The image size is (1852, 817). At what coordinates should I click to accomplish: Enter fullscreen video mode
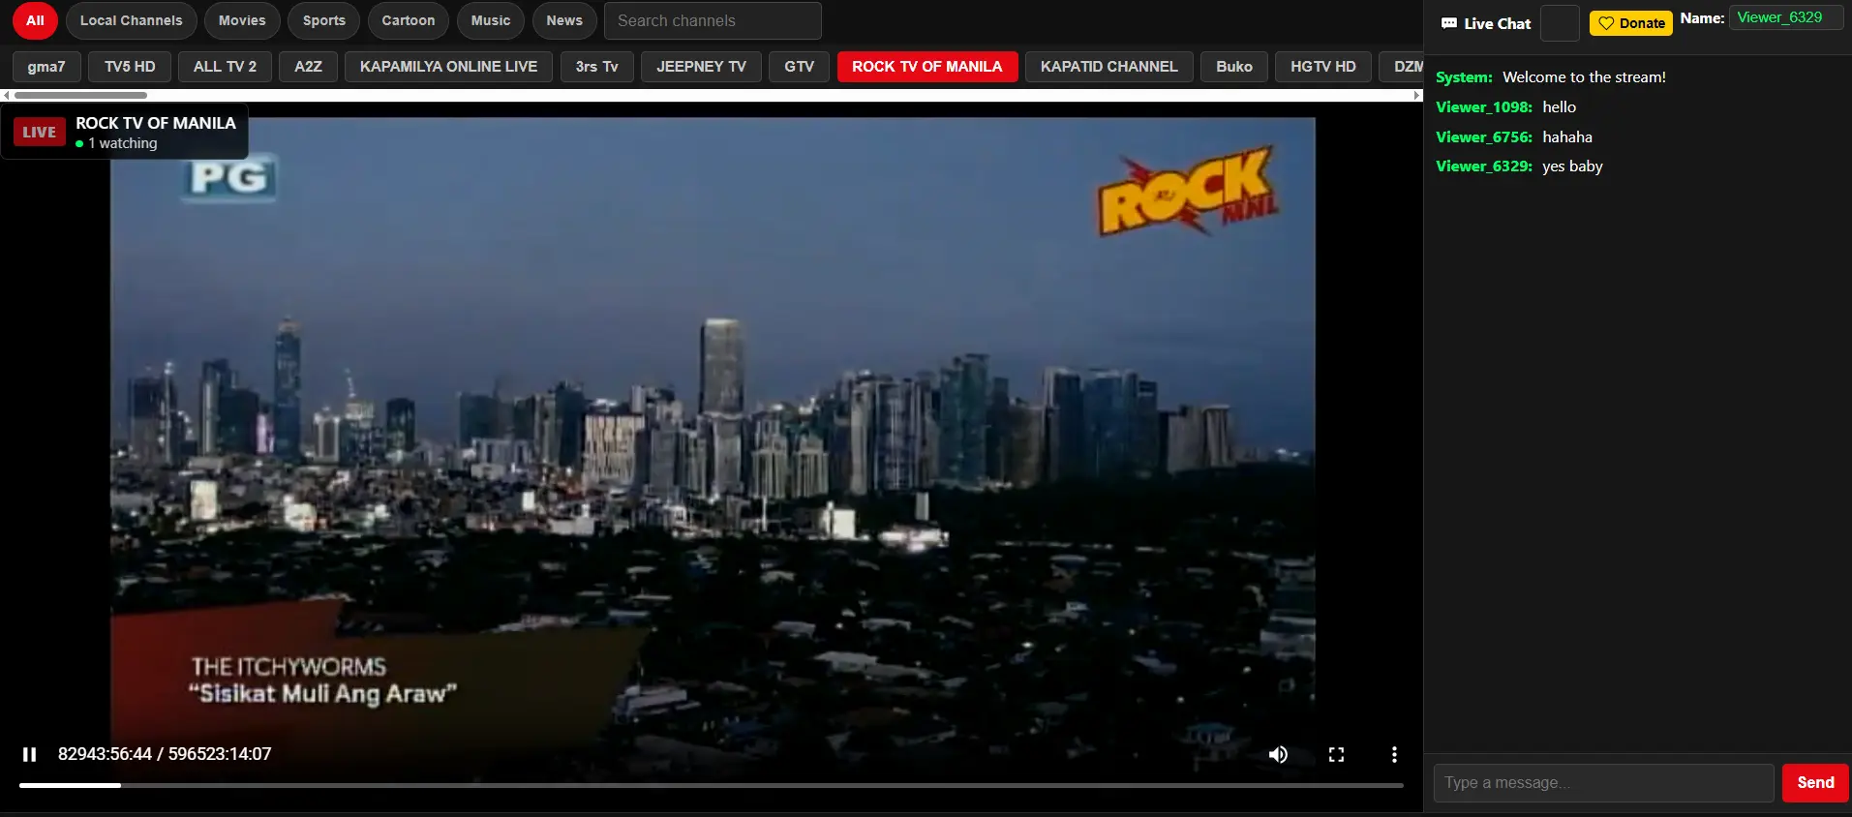tap(1336, 754)
